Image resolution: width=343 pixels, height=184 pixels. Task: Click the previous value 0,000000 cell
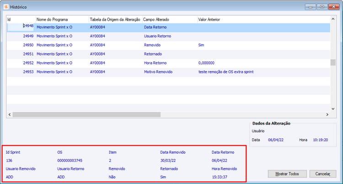tap(206, 63)
